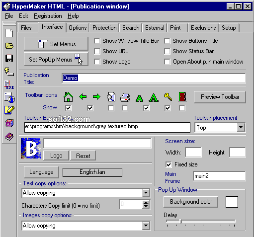Open the External tab
254x237 pixels.
[155, 28]
